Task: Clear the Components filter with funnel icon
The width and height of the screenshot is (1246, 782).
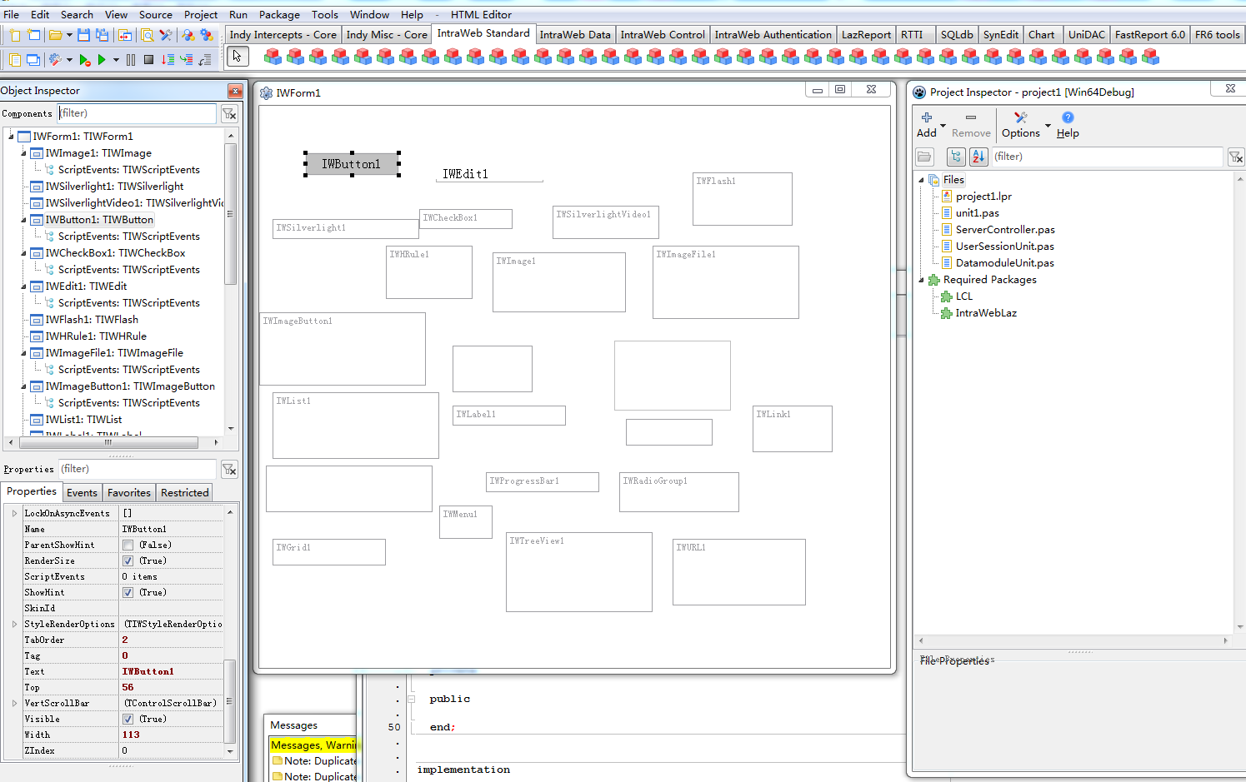Action: point(229,113)
